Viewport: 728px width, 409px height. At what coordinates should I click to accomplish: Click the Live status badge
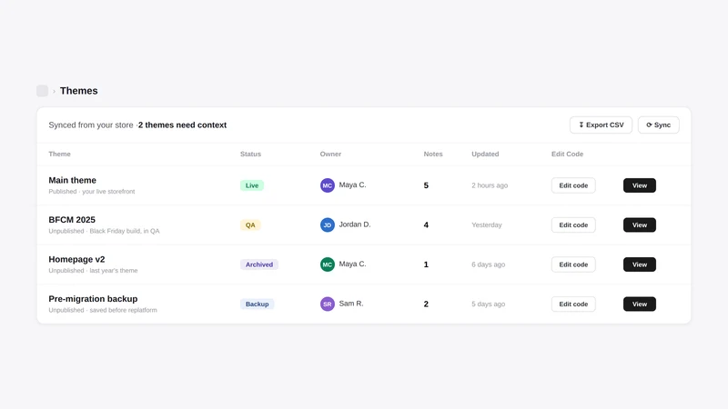tap(252, 185)
